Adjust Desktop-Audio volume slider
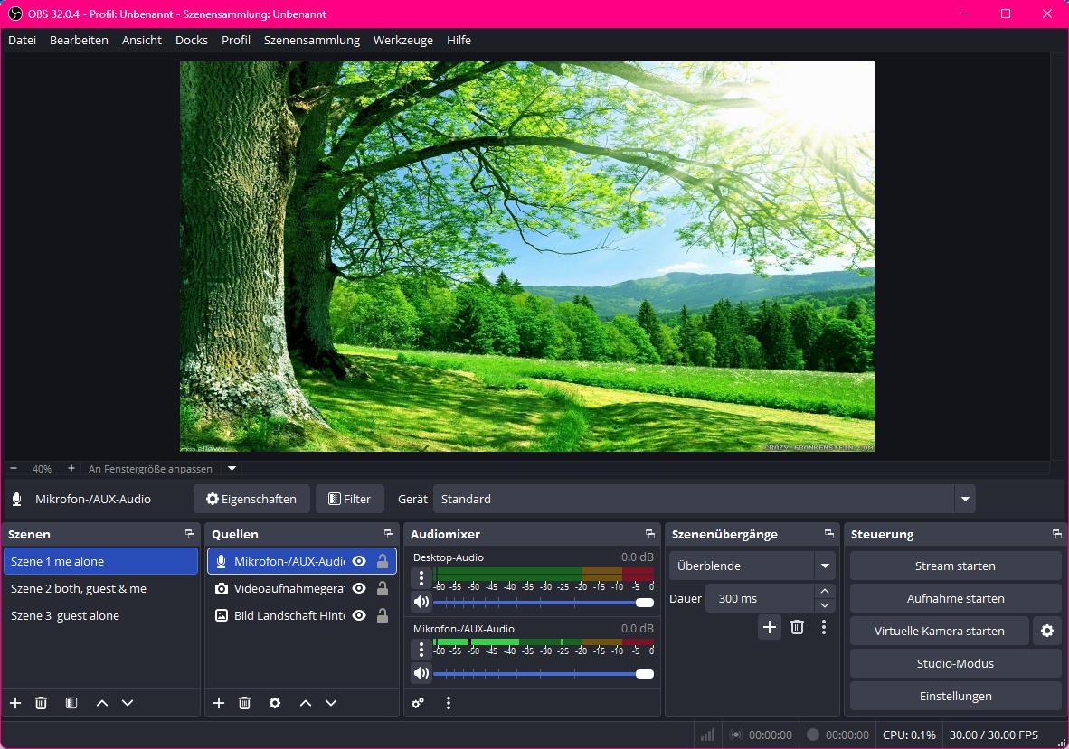 coord(544,602)
